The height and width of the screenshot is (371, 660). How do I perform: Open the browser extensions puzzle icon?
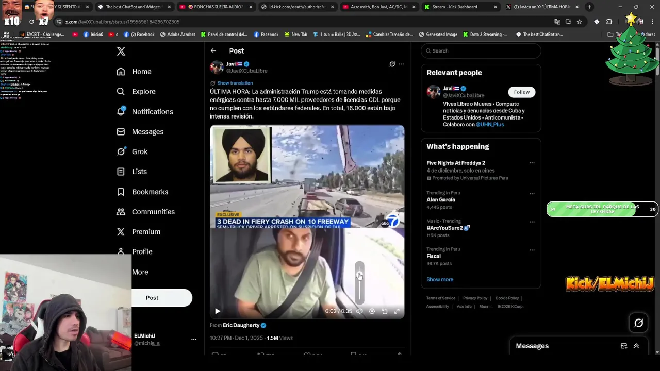(609, 22)
